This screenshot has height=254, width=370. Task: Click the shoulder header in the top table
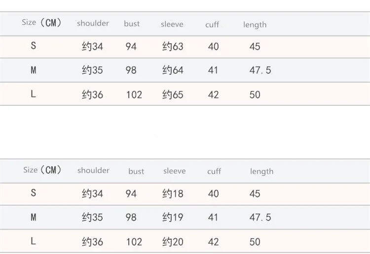coord(93,23)
